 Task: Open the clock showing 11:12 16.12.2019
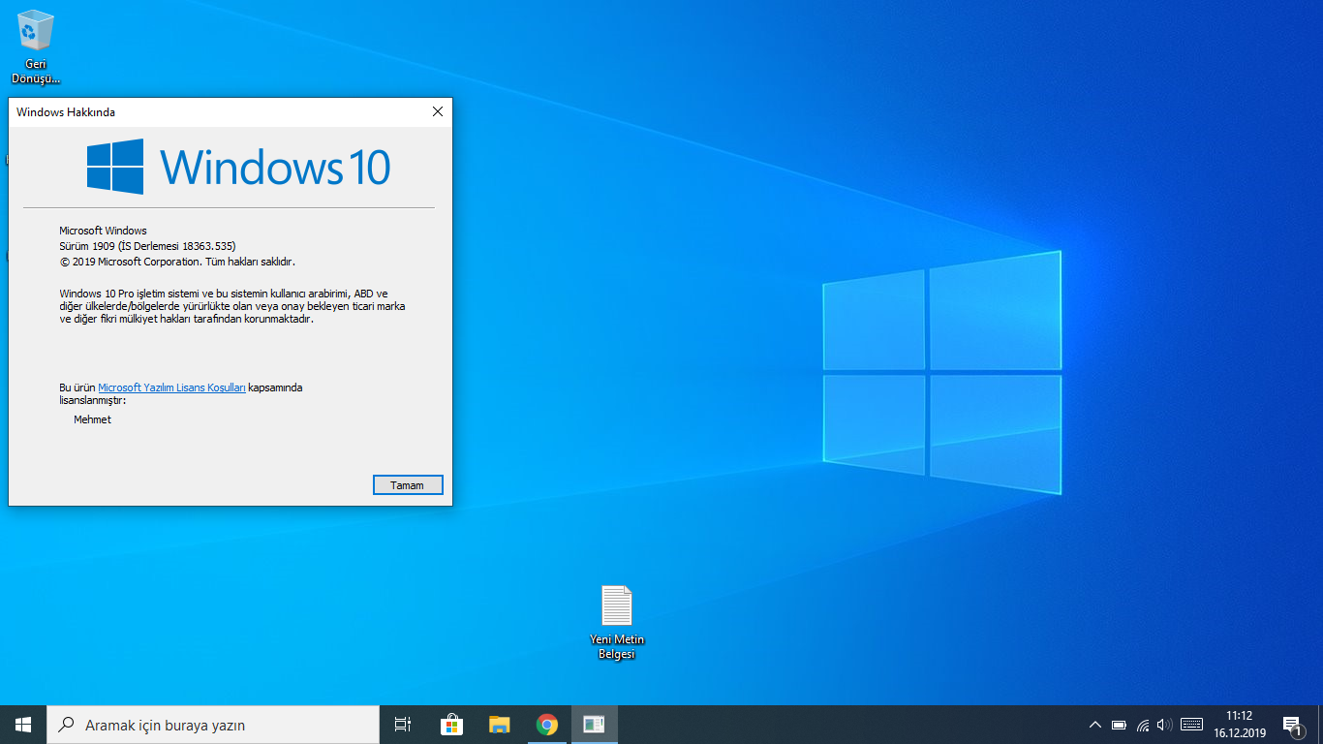coord(1240,725)
